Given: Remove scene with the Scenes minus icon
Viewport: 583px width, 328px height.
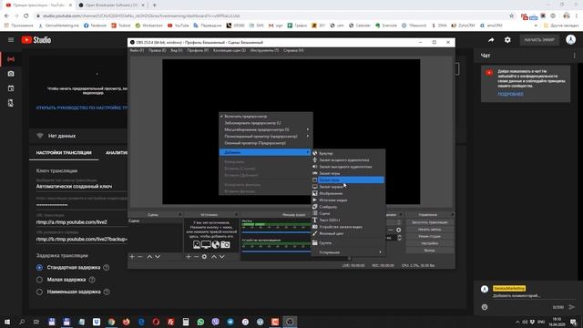Looking at the screenshot, I should [139, 257].
